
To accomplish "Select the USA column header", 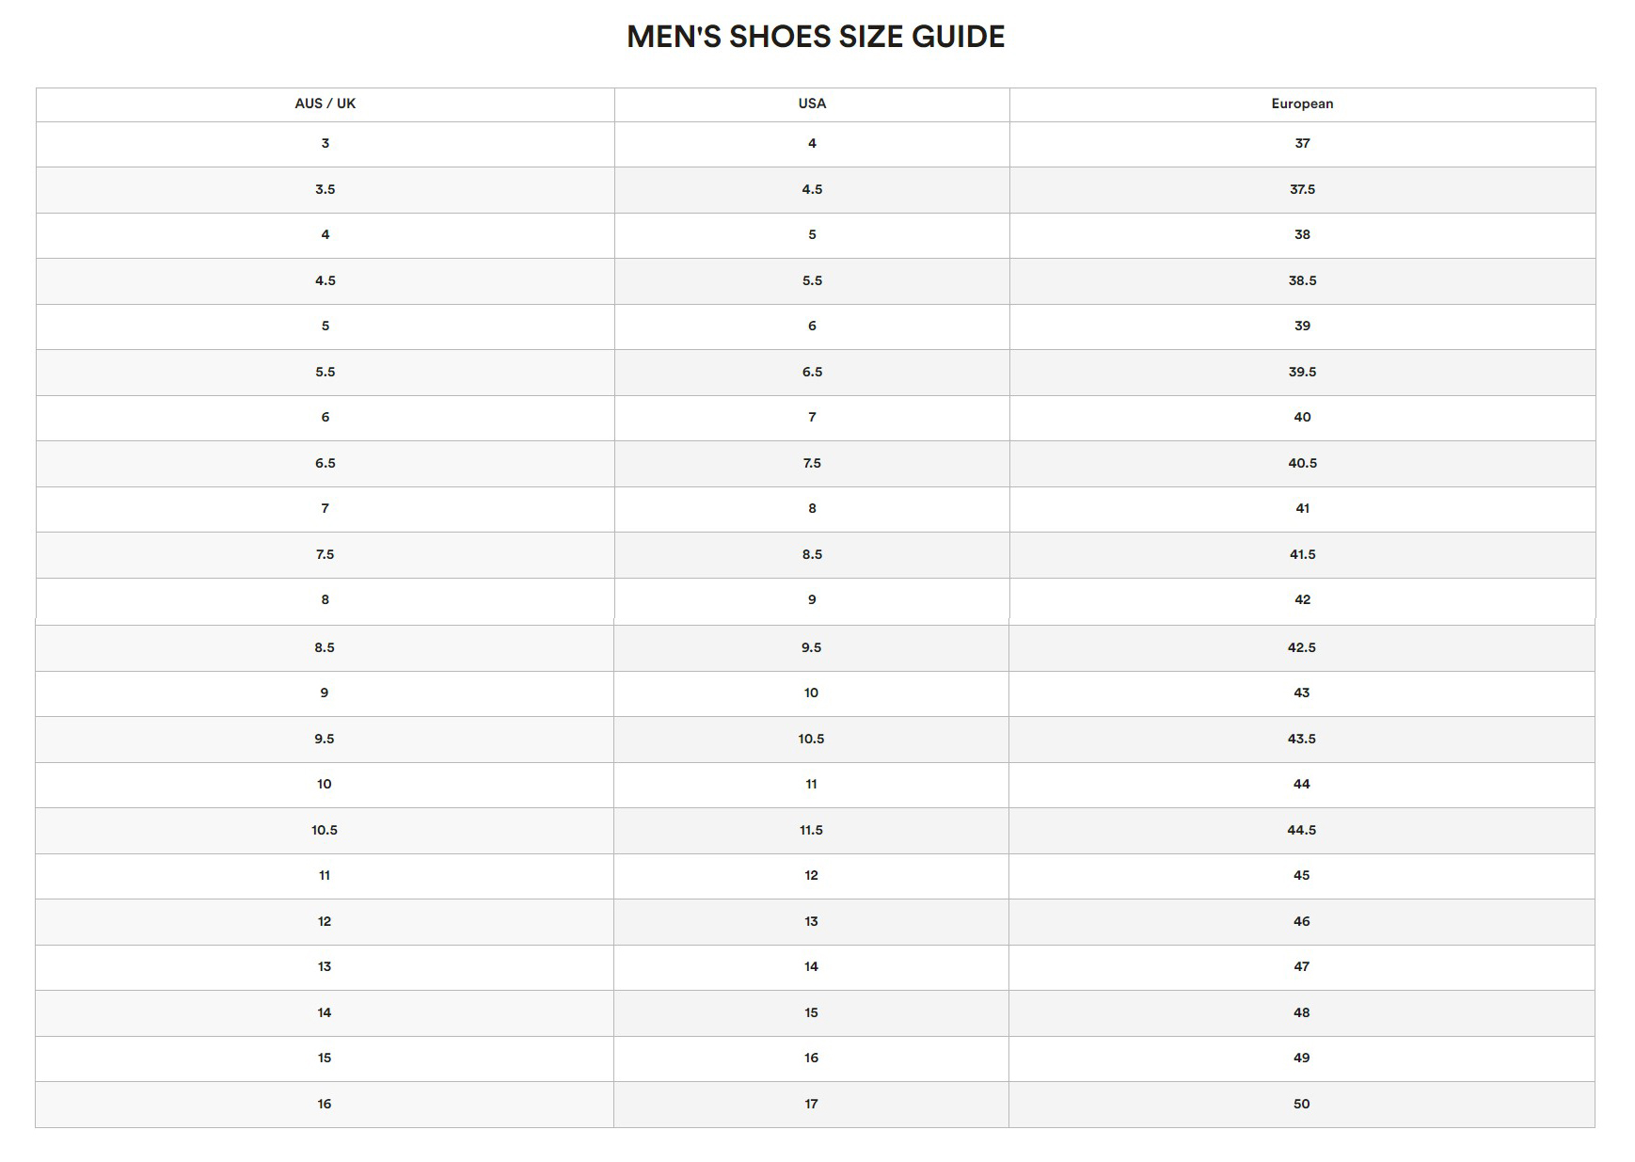I will (812, 104).
